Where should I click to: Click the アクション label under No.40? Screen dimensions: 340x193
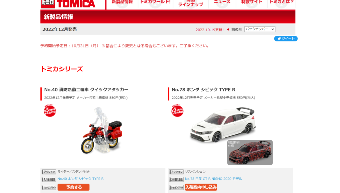pos(49,172)
